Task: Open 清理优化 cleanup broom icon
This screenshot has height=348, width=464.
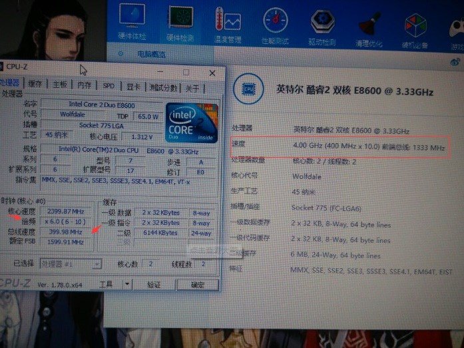Action: click(369, 29)
